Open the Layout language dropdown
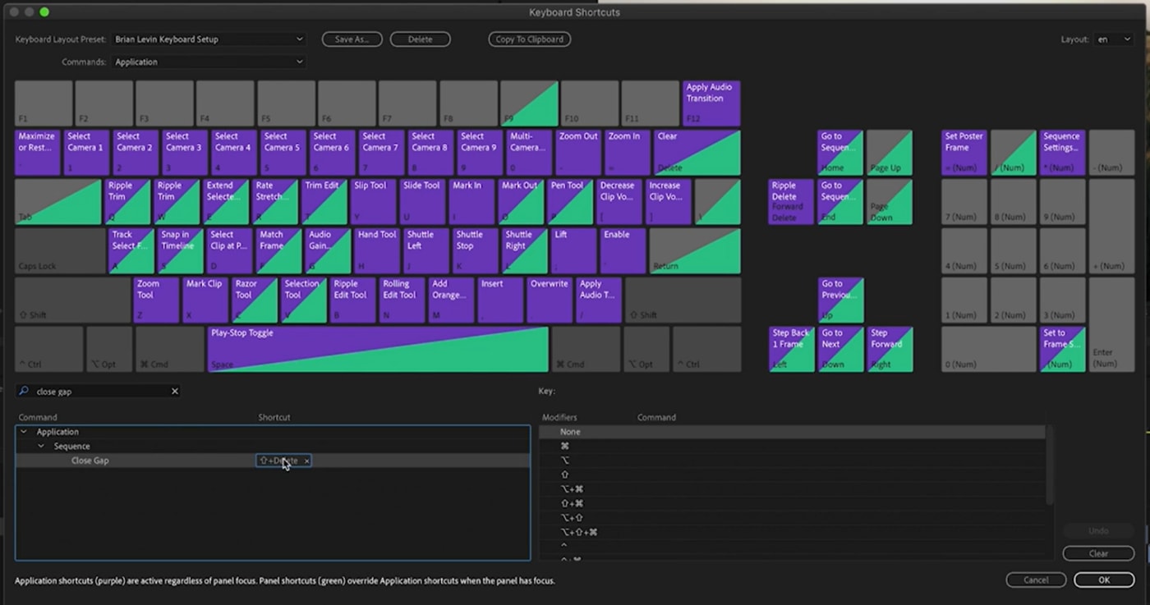This screenshot has height=605, width=1150. pyautogui.click(x=1114, y=39)
